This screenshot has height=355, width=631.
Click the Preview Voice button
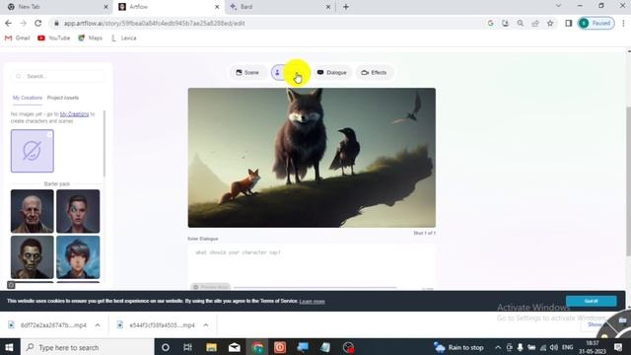point(210,287)
